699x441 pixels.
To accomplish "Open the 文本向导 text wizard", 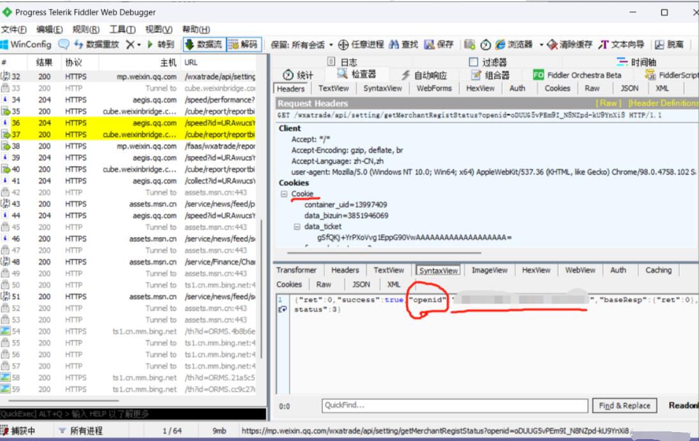I will [621, 45].
